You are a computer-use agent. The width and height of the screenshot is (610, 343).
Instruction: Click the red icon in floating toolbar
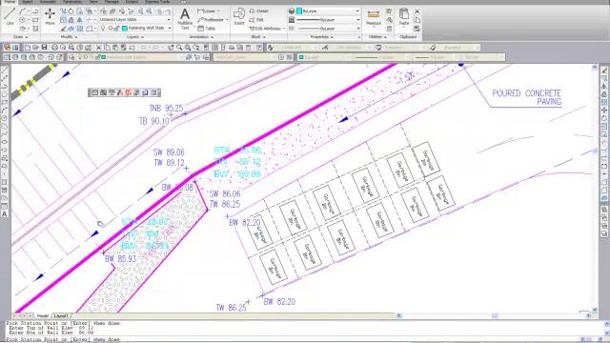(128, 92)
